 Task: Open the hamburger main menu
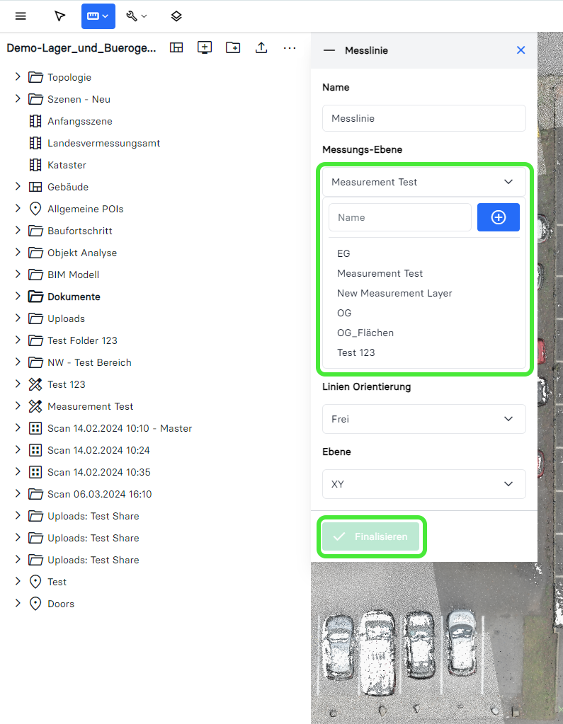pyautogui.click(x=21, y=16)
